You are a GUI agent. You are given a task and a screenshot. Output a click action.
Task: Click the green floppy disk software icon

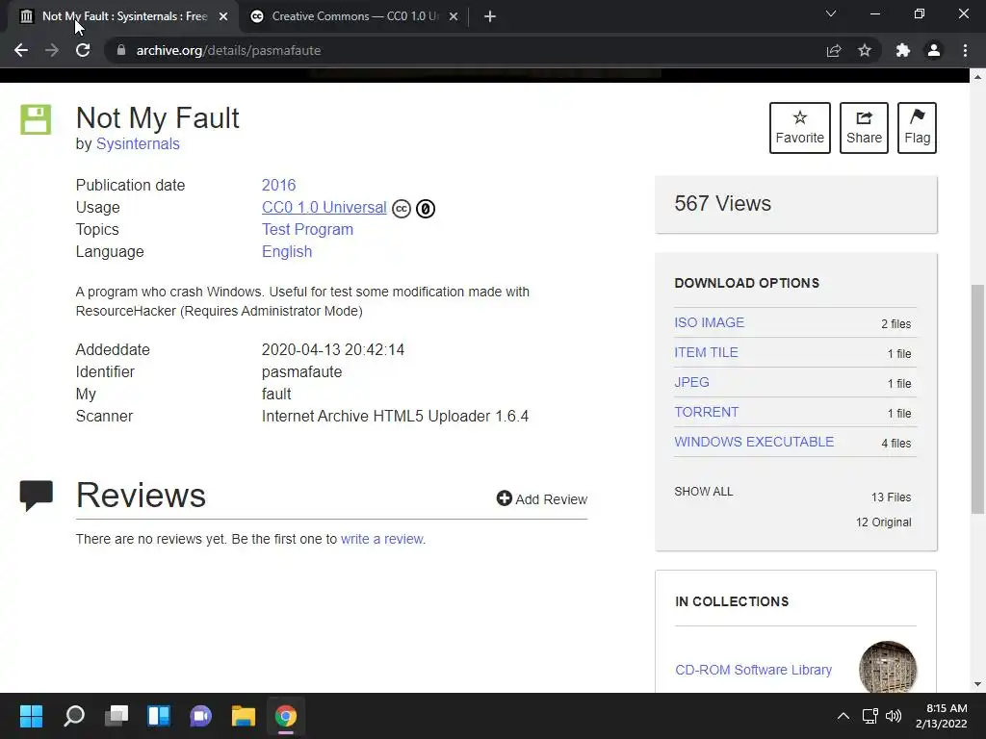point(36,119)
